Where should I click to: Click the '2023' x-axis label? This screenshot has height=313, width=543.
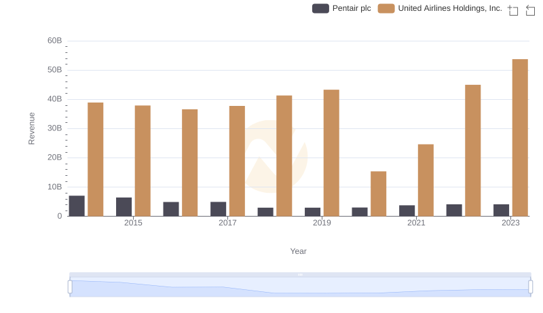click(x=510, y=223)
